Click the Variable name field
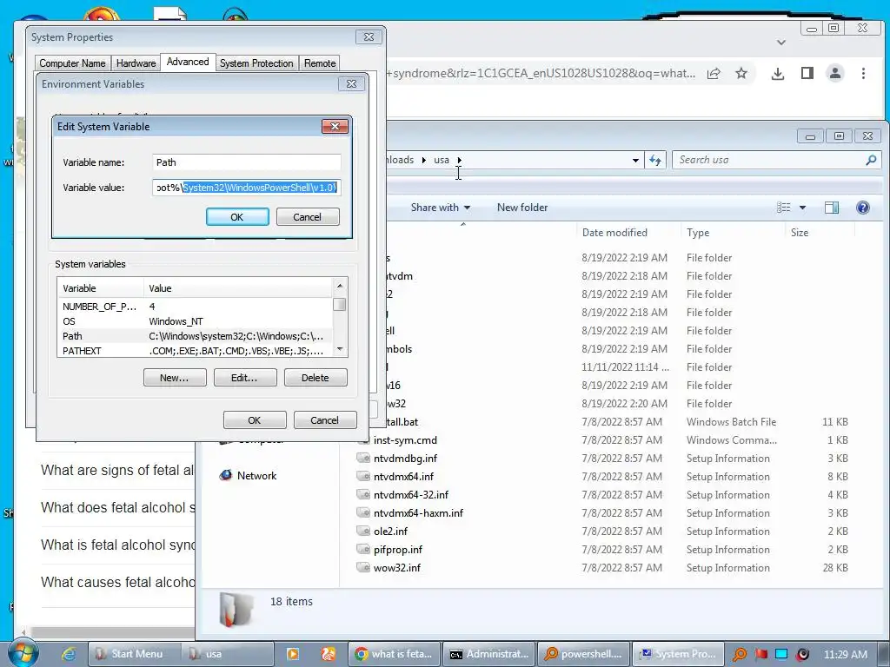890x667 pixels. coord(246,162)
